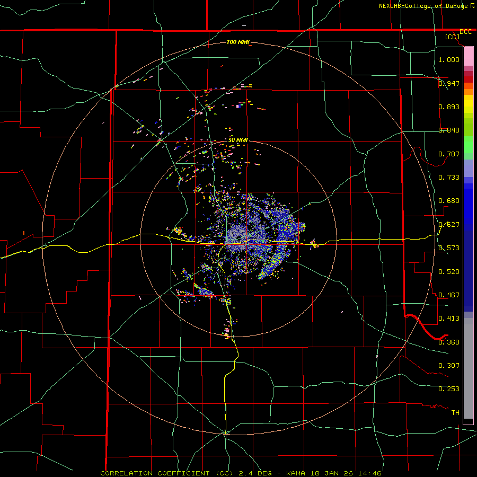Click the 50 NMI range ring label
Screen dimensions: 477x477
pos(238,140)
